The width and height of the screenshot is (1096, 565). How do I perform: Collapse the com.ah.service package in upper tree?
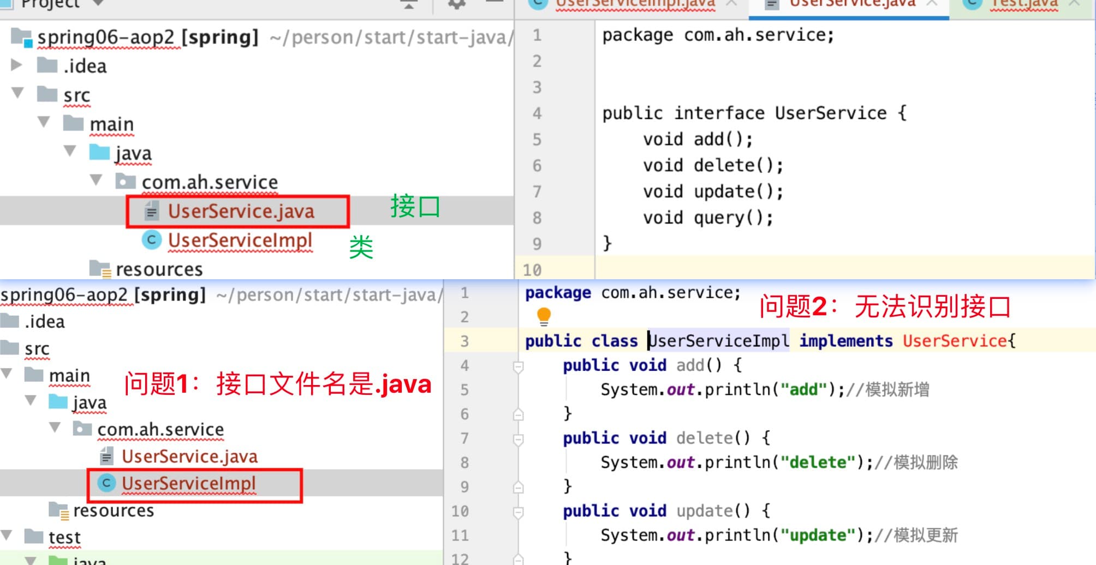tap(97, 179)
